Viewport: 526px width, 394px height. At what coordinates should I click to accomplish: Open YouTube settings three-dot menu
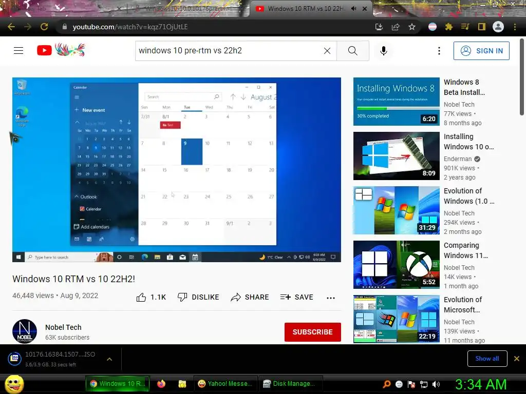439,51
